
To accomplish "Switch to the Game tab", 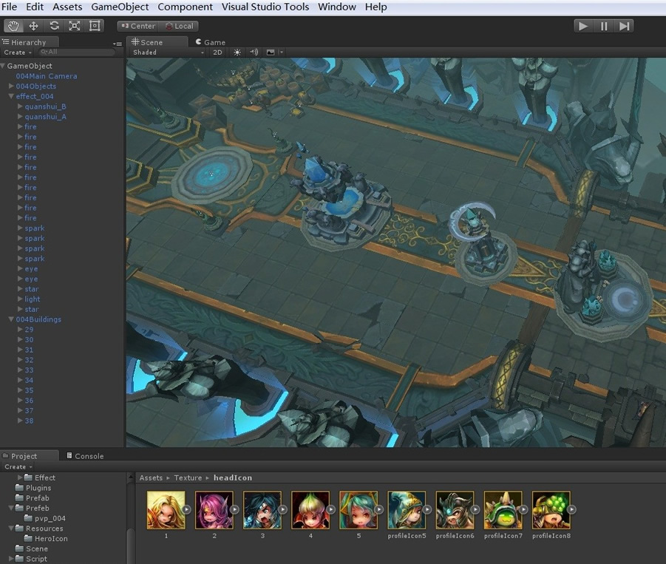I will tap(210, 42).
